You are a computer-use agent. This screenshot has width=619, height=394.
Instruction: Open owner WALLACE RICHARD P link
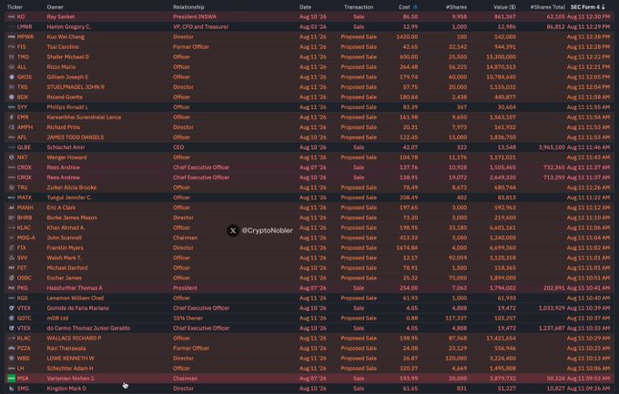(x=75, y=338)
